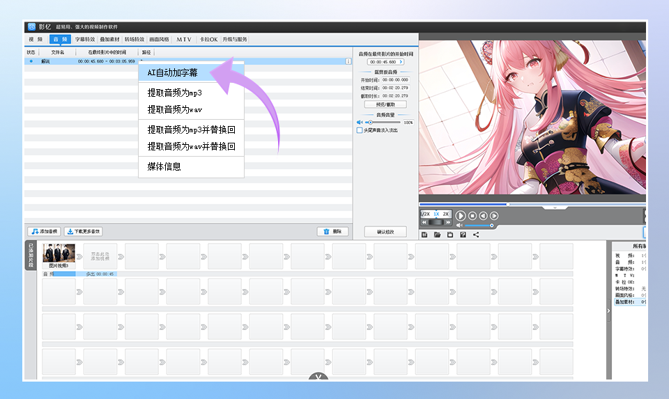Adjust the 音频音量 slider
Viewport: 669px width, 399px height.
click(383, 123)
